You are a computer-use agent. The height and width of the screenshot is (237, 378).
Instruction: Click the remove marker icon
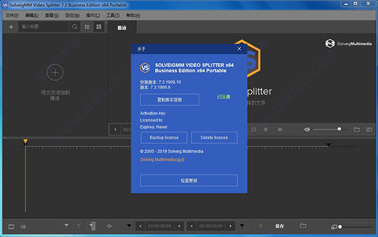[x=79, y=226]
